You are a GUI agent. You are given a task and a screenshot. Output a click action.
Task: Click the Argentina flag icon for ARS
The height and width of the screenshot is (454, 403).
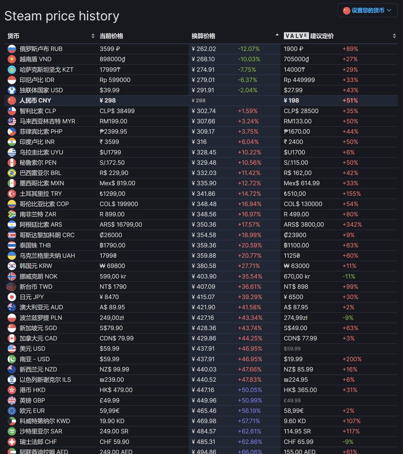(x=12, y=225)
